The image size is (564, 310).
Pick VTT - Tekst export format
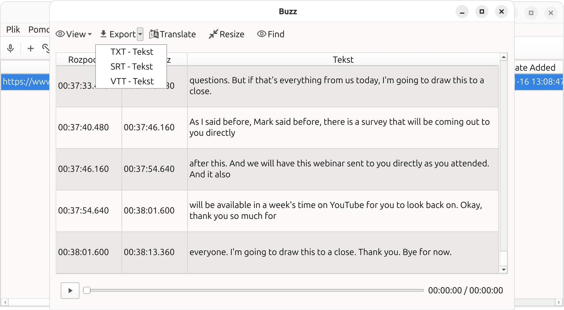point(132,81)
